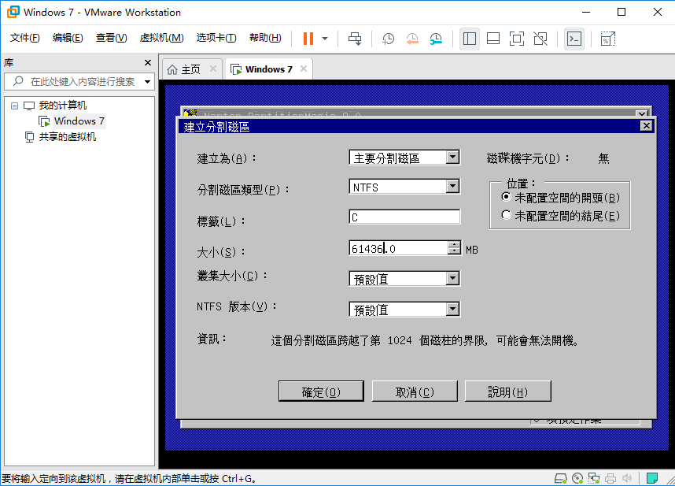Click the 標籤 label input field
This screenshot has width=675, height=486.
click(404, 217)
